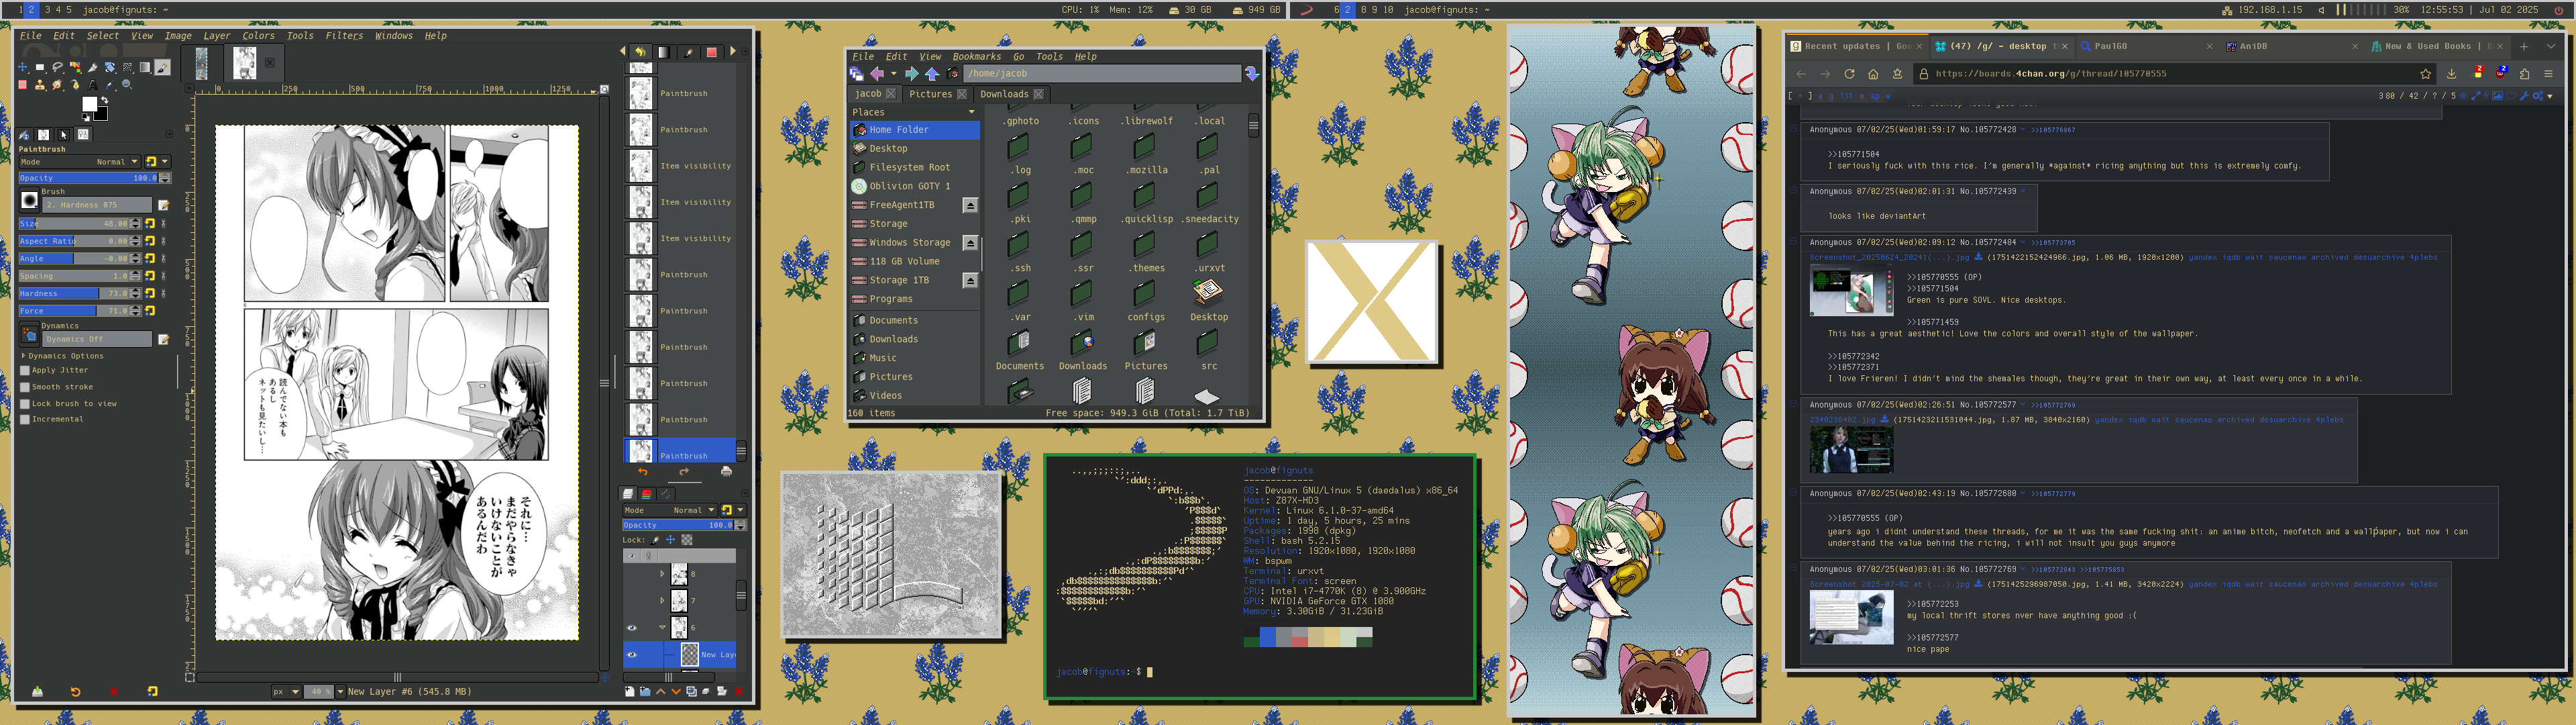Select the Free Select lasso tool

click(58, 67)
